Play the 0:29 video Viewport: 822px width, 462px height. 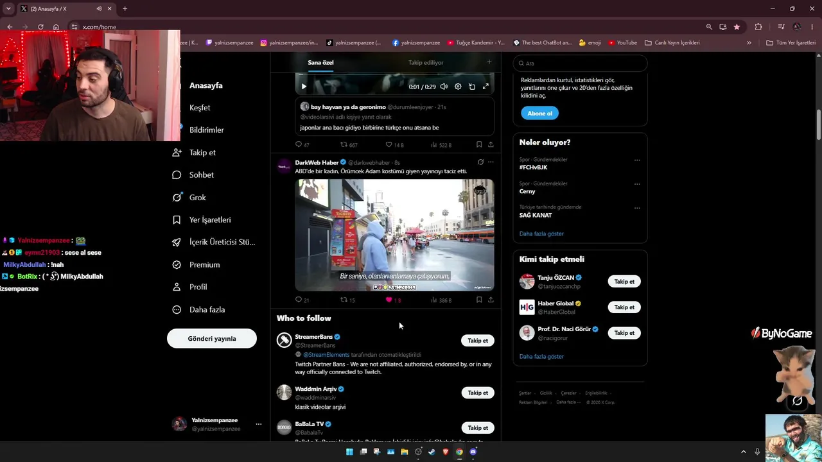(x=304, y=87)
